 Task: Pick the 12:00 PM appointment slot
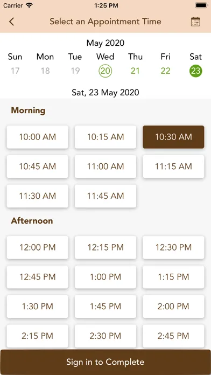[38, 247]
